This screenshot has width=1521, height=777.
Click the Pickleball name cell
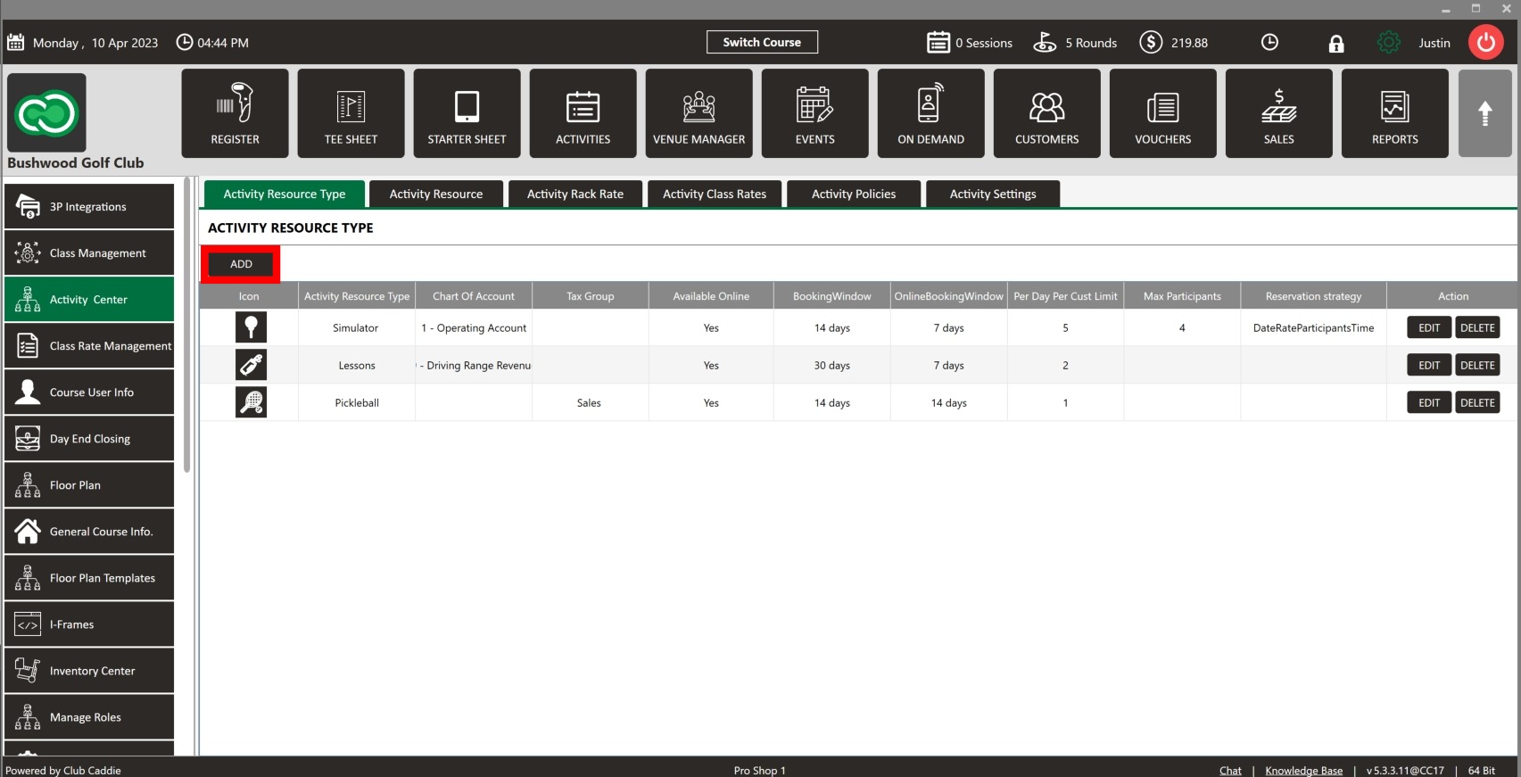pyautogui.click(x=357, y=402)
